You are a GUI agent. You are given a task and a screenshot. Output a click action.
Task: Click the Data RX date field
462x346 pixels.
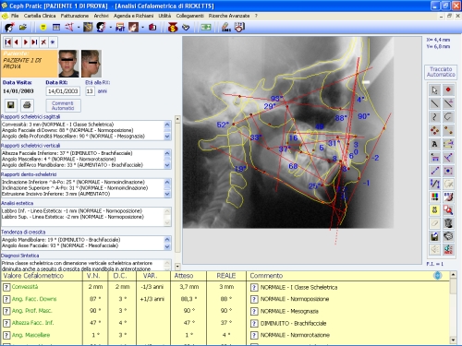point(63,91)
